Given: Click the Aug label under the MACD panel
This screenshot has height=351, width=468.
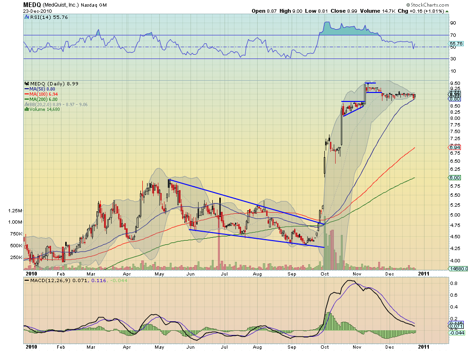Looking at the screenshot, I should point(257,347).
